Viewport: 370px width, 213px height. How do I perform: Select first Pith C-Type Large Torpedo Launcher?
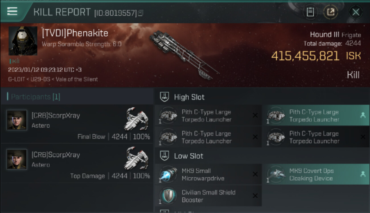click(208, 116)
